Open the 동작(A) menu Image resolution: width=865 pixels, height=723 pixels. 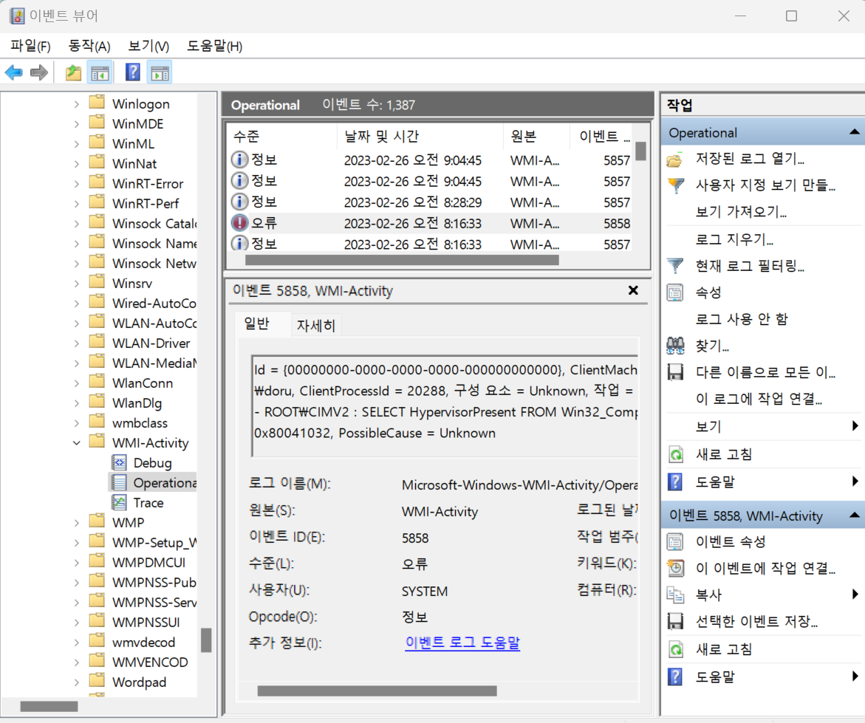click(x=89, y=46)
